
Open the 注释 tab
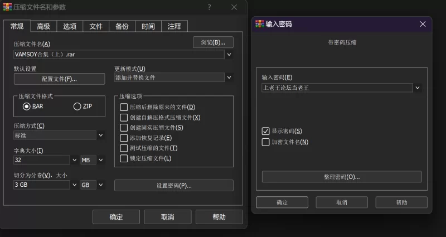[x=174, y=26]
